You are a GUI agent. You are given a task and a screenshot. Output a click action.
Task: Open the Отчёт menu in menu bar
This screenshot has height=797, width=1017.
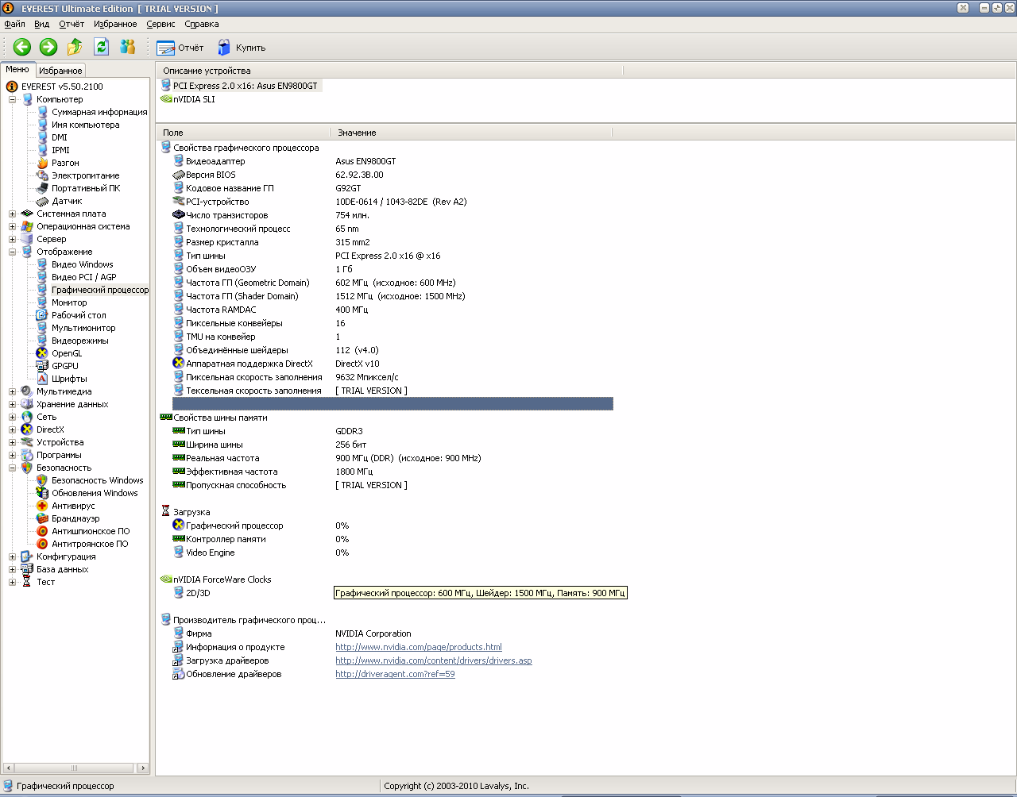pos(72,25)
